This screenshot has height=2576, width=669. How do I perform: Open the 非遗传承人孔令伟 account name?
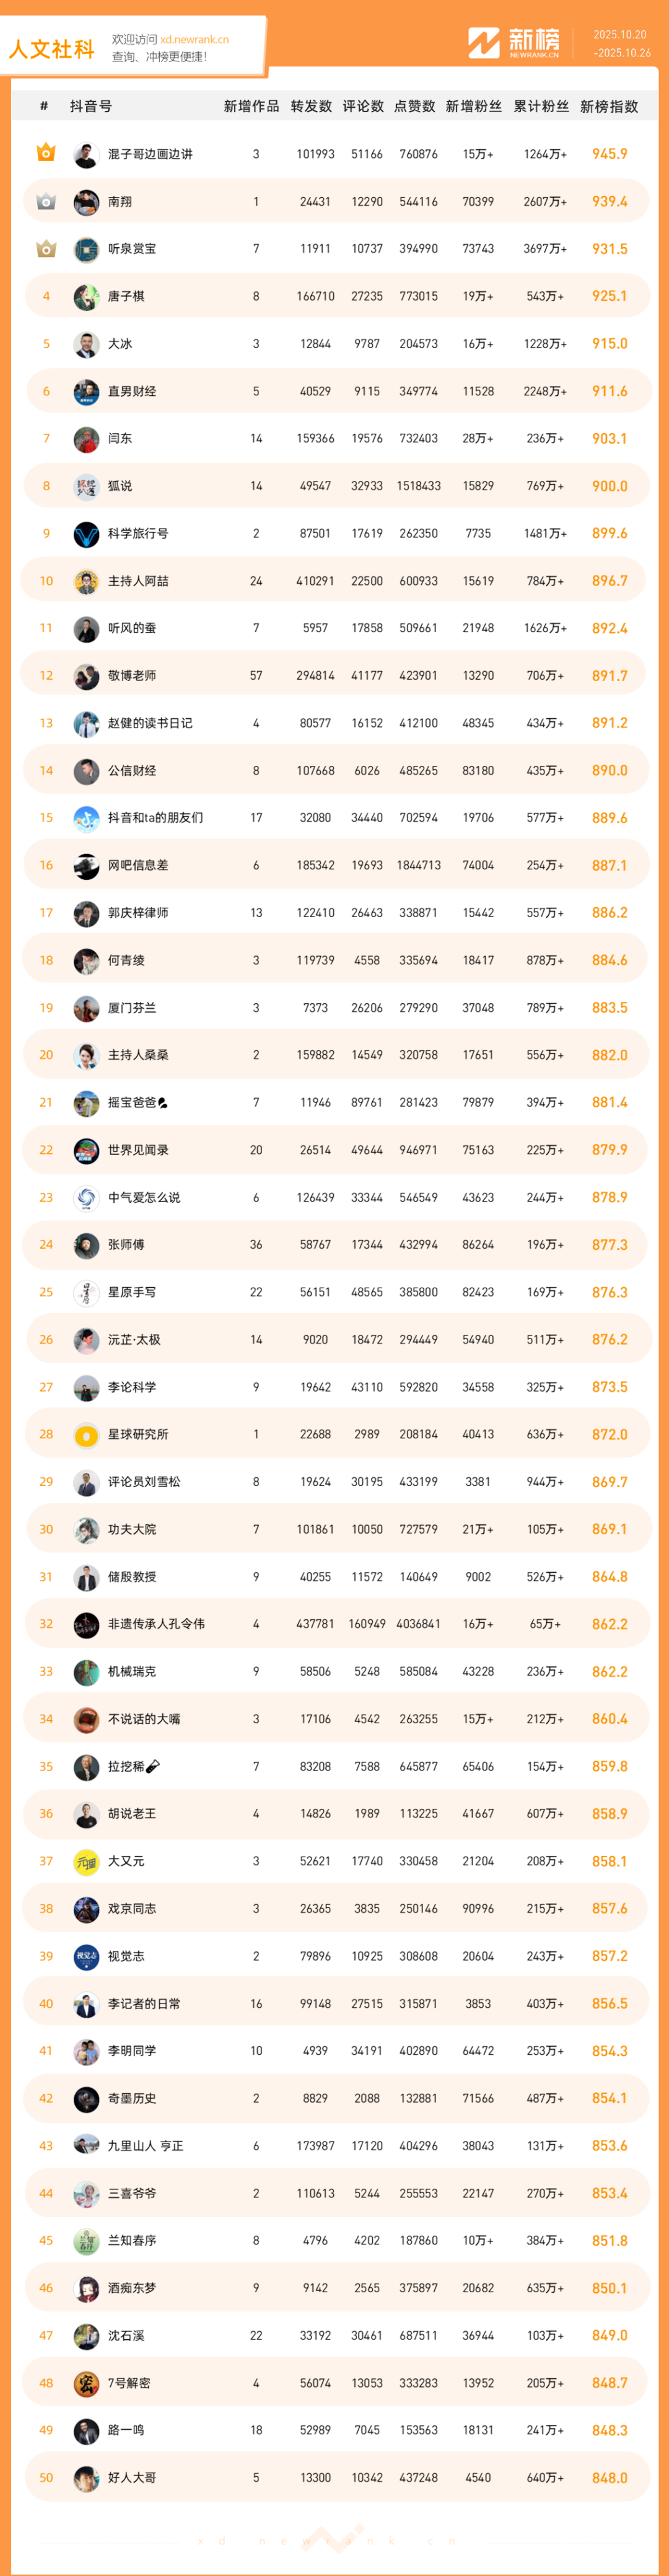(x=156, y=1624)
